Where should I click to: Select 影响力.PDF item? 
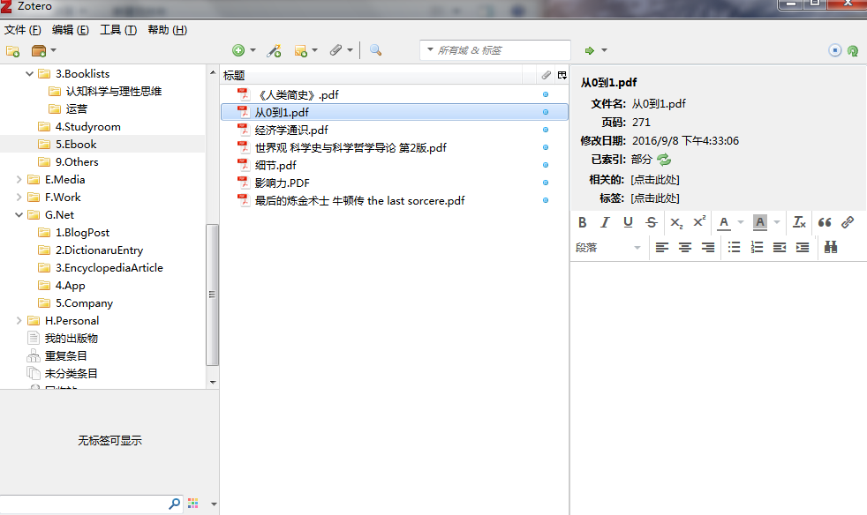click(395, 183)
